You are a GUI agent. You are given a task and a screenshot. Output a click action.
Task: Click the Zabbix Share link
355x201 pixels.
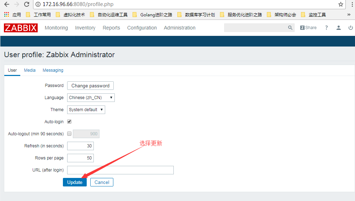(308, 28)
